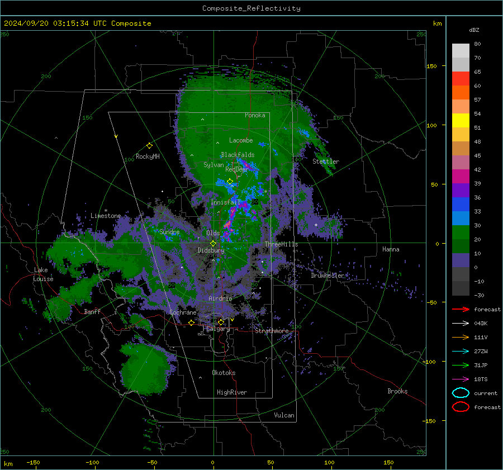
Task: Select the yellow diamond marker above Calgary
Action: tap(221, 322)
